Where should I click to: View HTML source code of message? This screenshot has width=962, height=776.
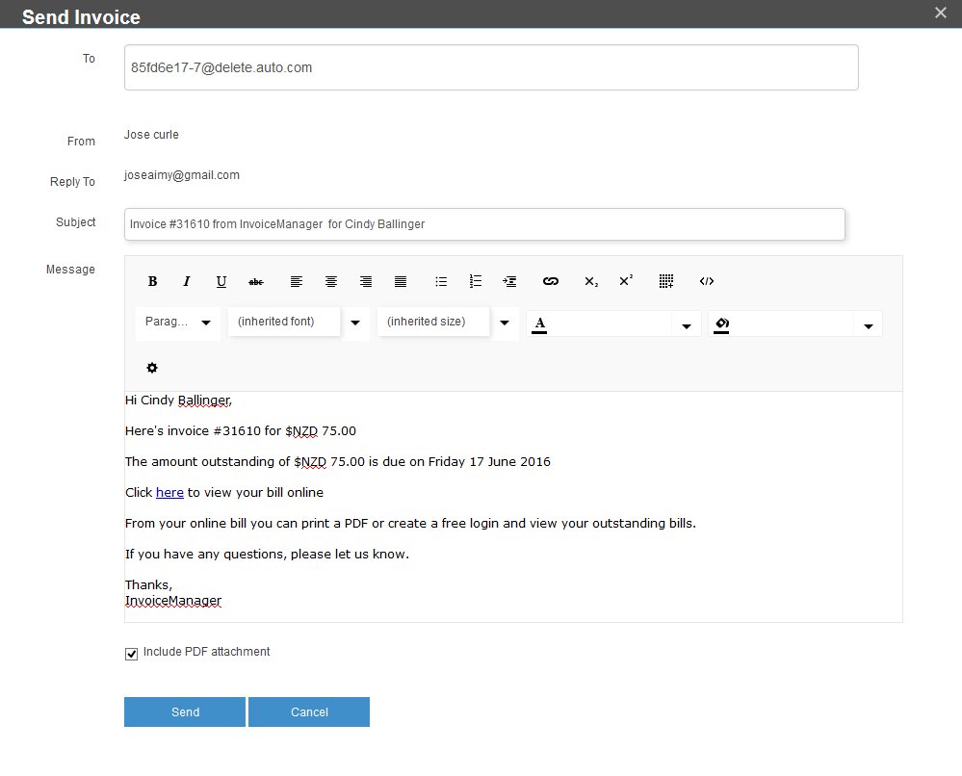click(x=707, y=282)
